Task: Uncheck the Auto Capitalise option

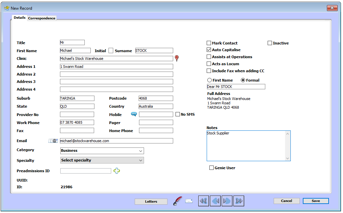Action: 208,50
